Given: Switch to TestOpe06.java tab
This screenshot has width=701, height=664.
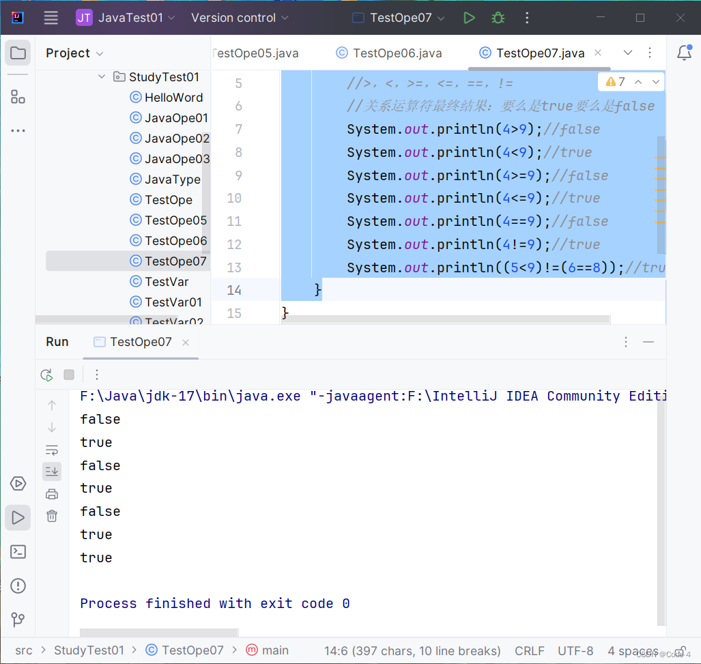Looking at the screenshot, I should click(x=389, y=53).
